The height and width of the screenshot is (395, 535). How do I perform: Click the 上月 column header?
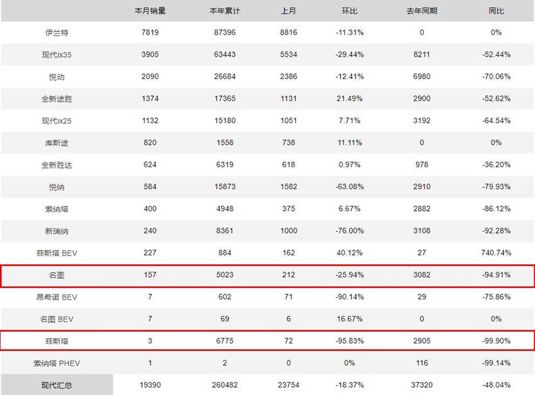tap(288, 11)
